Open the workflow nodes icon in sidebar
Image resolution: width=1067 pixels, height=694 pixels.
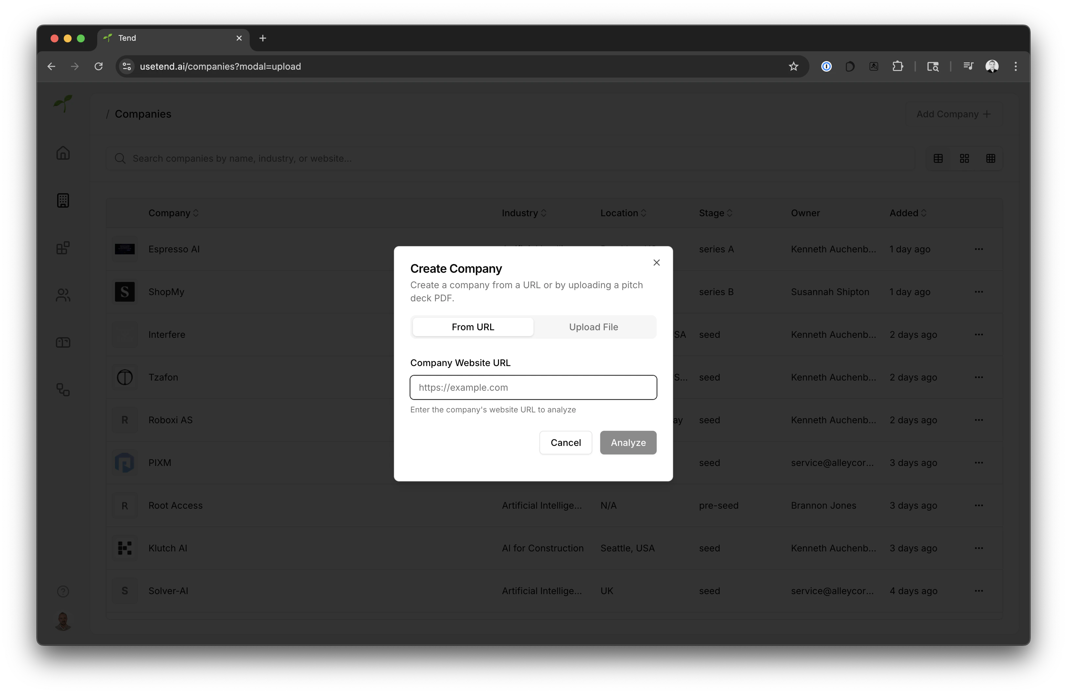(63, 390)
